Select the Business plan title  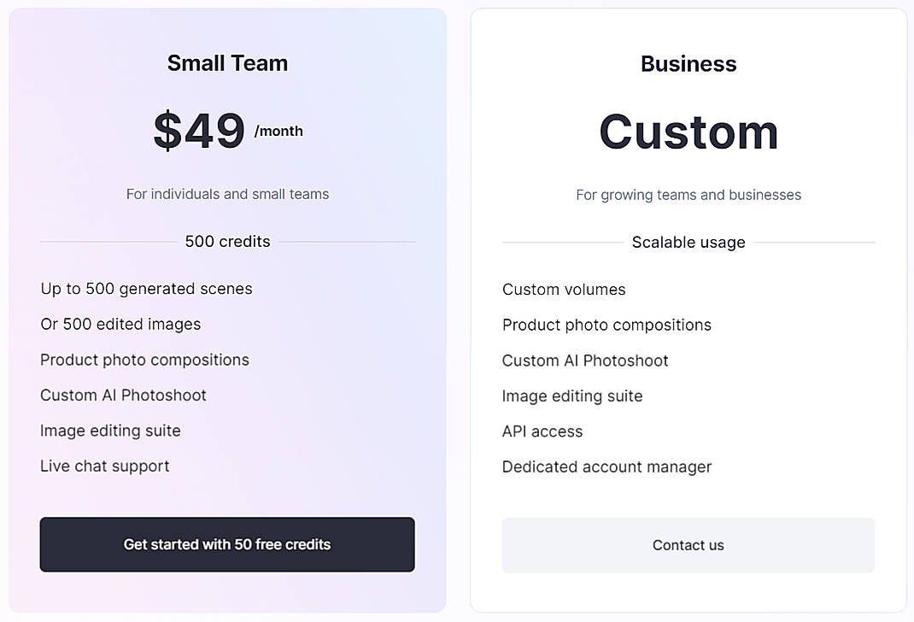point(688,63)
